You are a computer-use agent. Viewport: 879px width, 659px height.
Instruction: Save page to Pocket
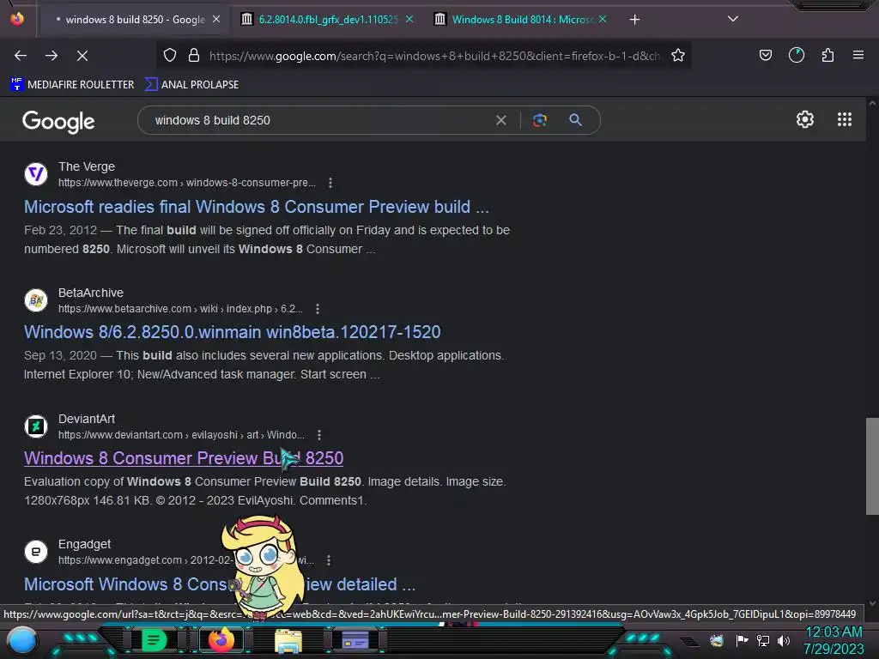(x=766, y=55)
